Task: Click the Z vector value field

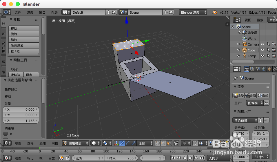Action: (21, 120)
